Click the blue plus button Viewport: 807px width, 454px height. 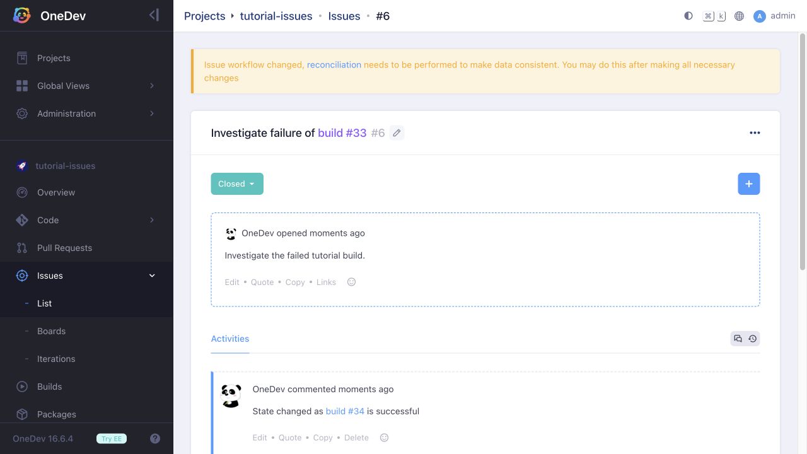click(x=749, y=184)
